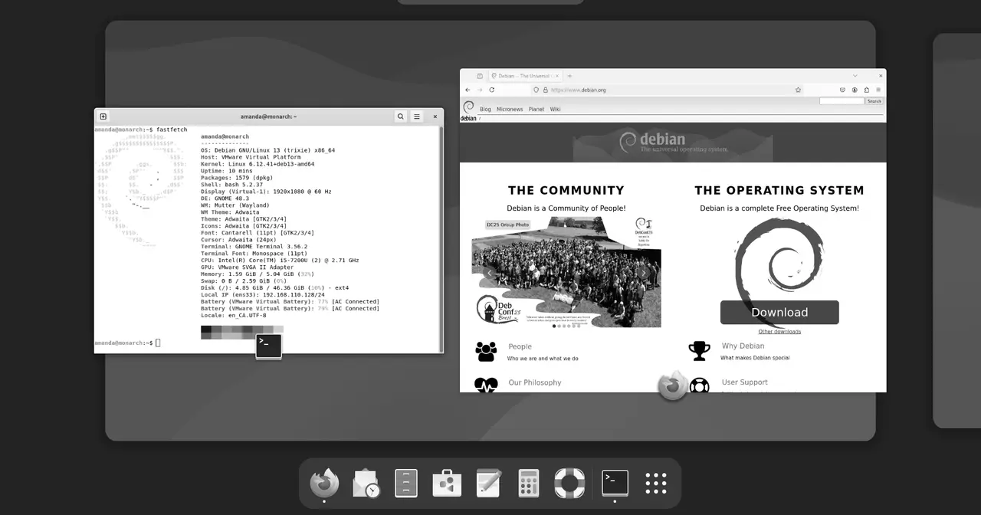Click the Search button on Debian site
The height and width of the screenshot is (515, 981).
click(874, 101)
